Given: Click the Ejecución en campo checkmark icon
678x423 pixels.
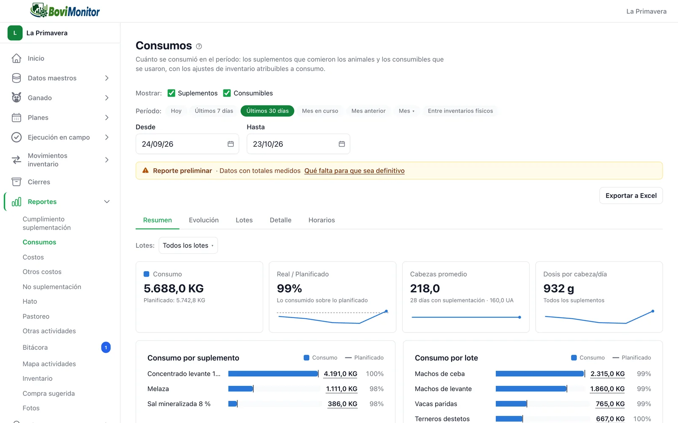Looking at the screenshot, I should [x=17, y=137].
